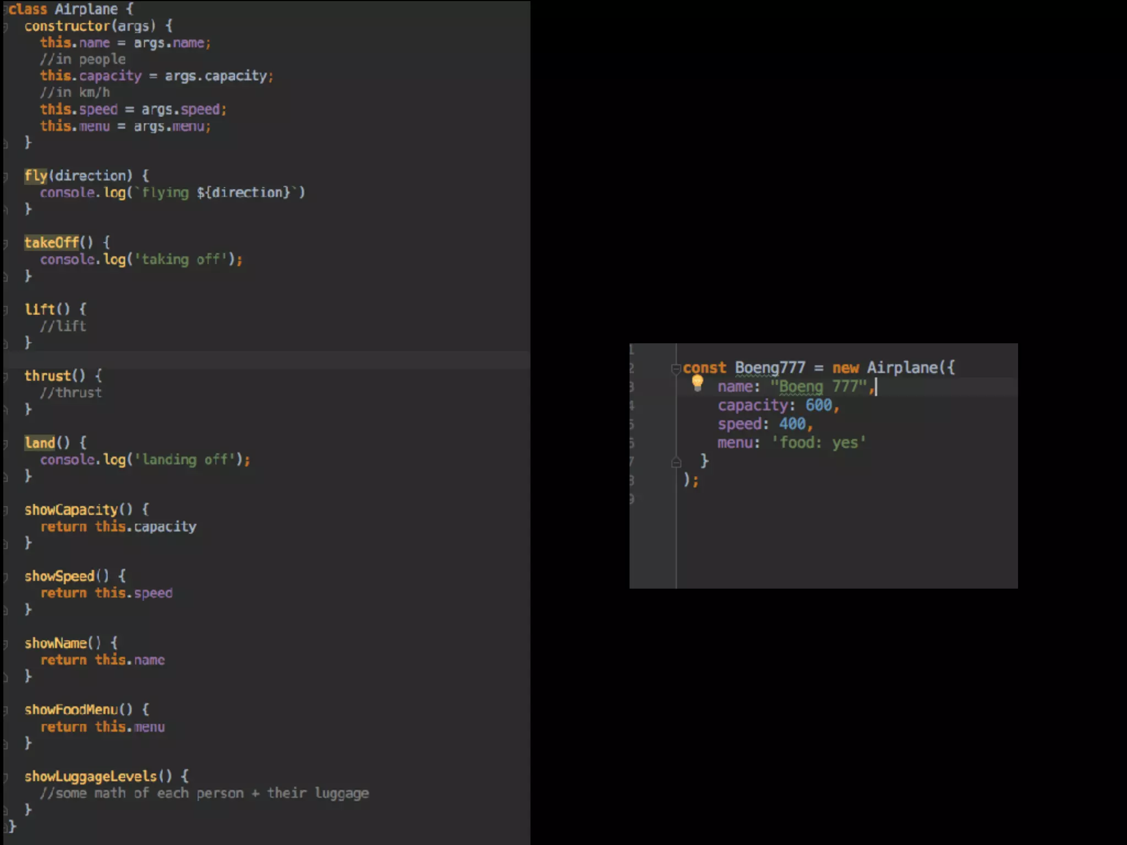1127x845 pixels.
Task: Fold the showCapacity() method gutter marker
Action: [6, 511]
